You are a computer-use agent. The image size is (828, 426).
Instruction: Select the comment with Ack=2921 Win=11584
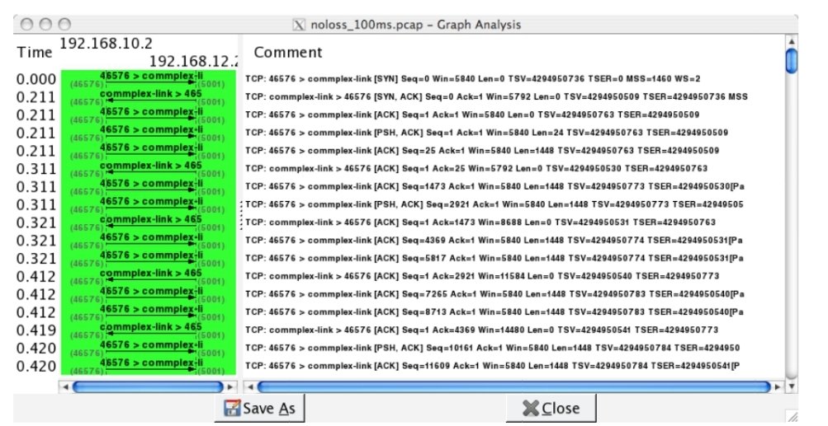(482, 276)
